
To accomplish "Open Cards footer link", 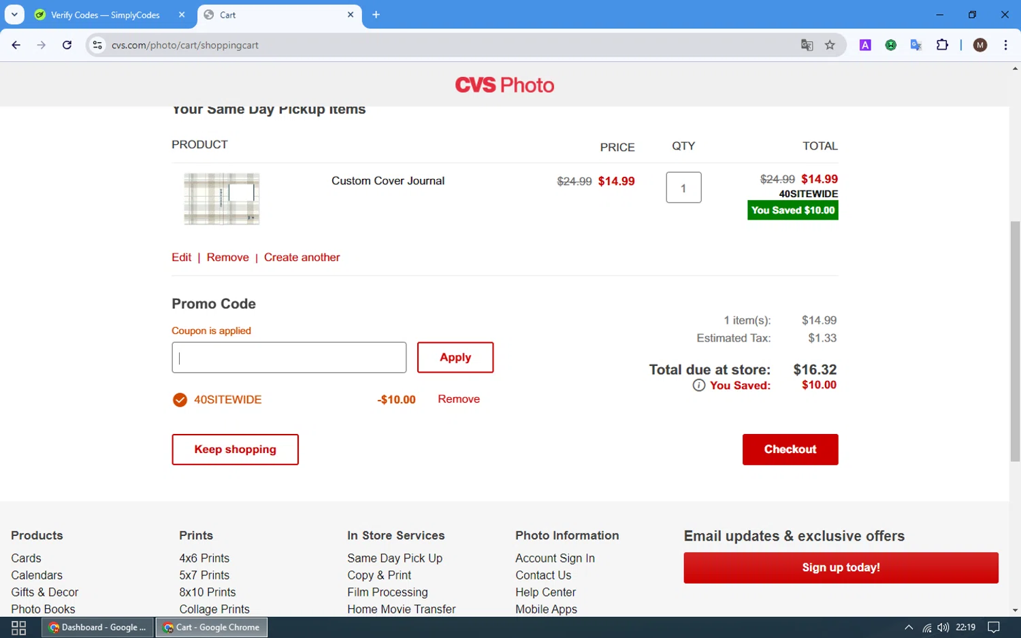I will (x=26, y=558).
